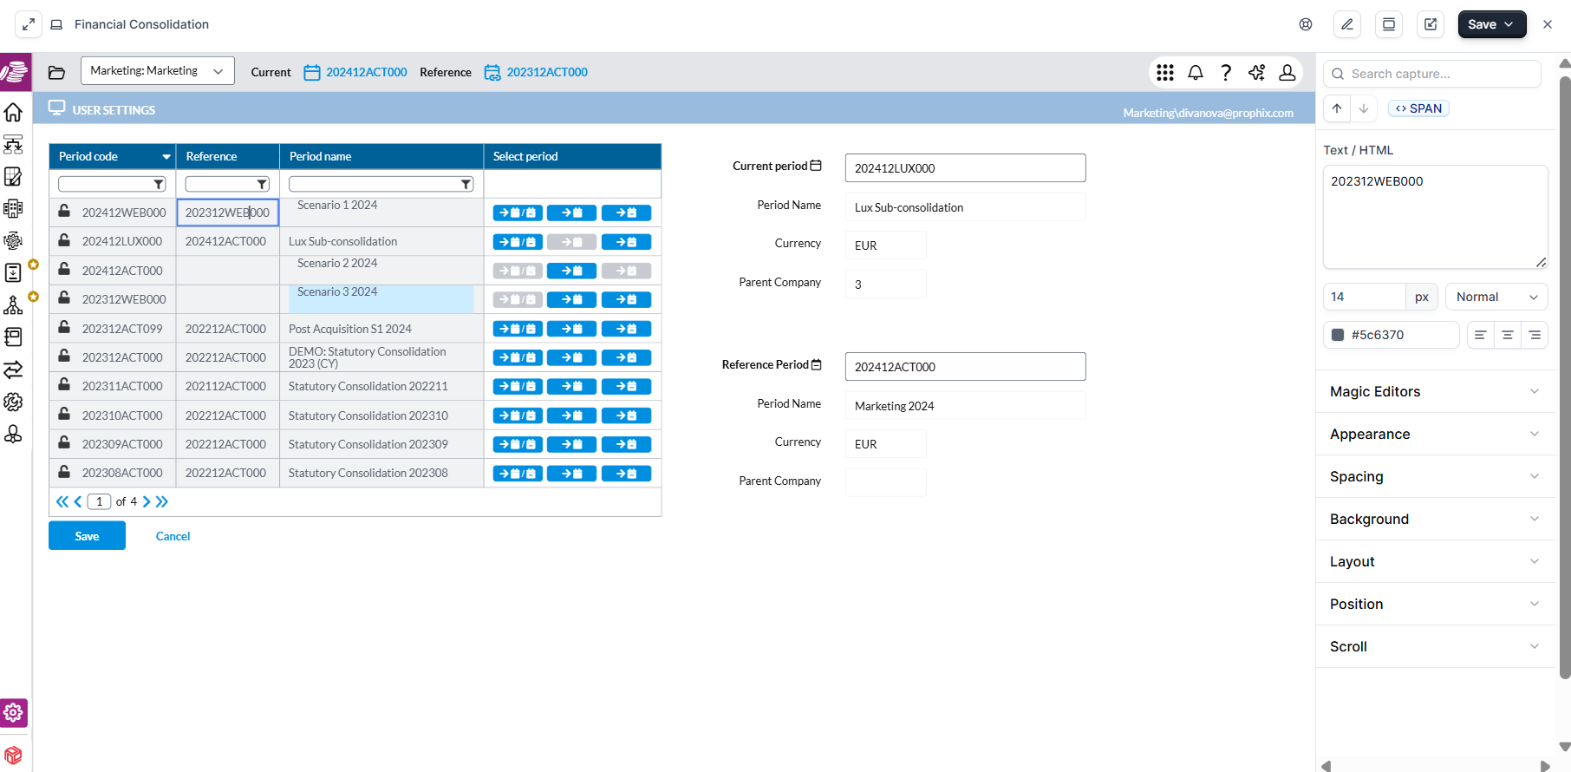This screenshot has height=772, width=1571.
Task: Click the #5c6370 color swatch
Action: click(x=1338, y=335)
